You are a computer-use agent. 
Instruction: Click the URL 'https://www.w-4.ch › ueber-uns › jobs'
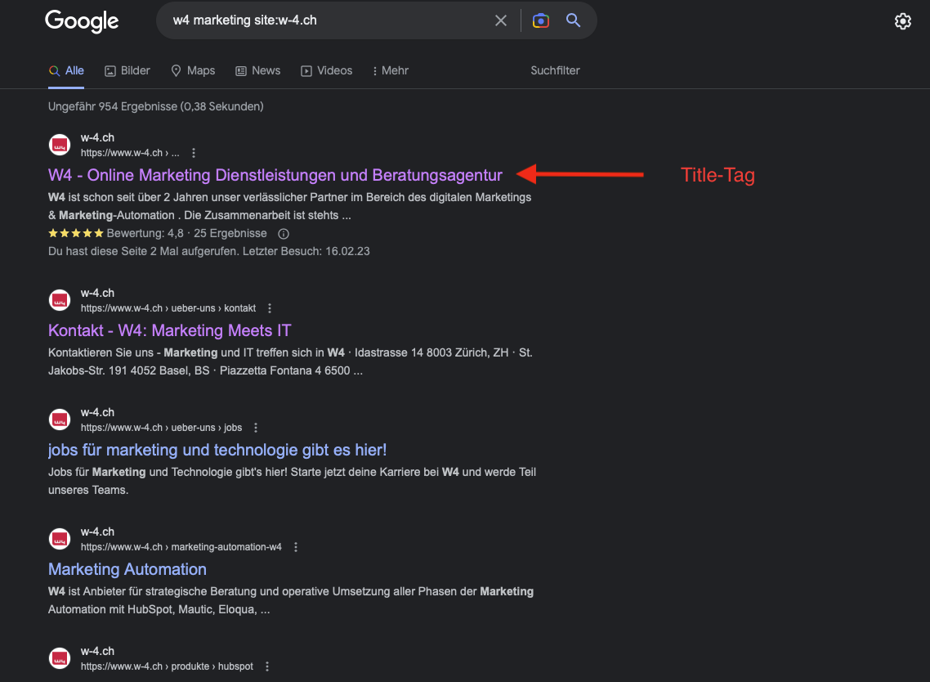coord(161,428)
